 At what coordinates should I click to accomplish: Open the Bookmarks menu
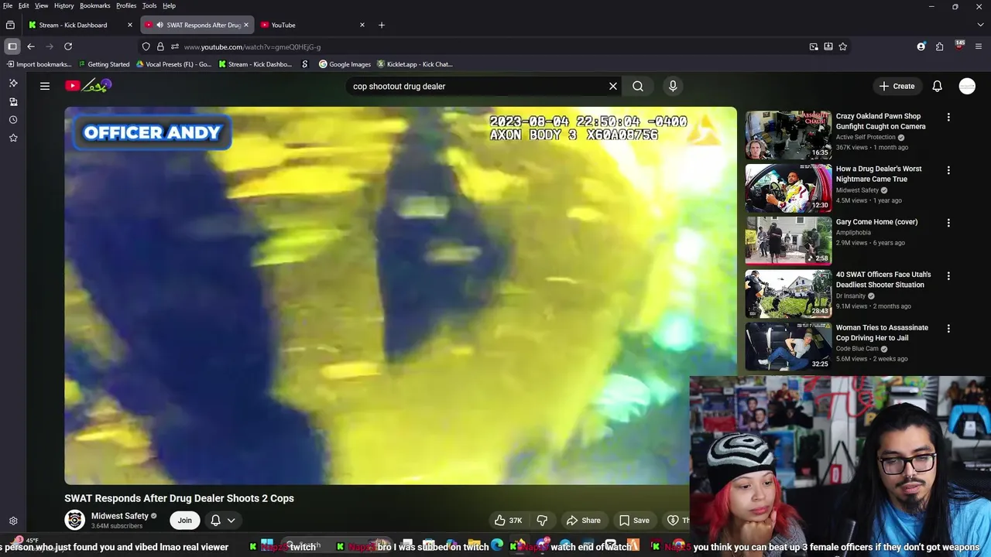pyautogui.click(x=95, y=5)
